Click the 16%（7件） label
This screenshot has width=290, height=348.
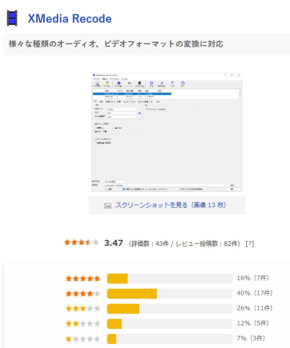tap(253, 278)
